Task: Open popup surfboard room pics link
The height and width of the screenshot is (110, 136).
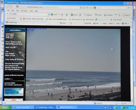Action: coord(14,75)
